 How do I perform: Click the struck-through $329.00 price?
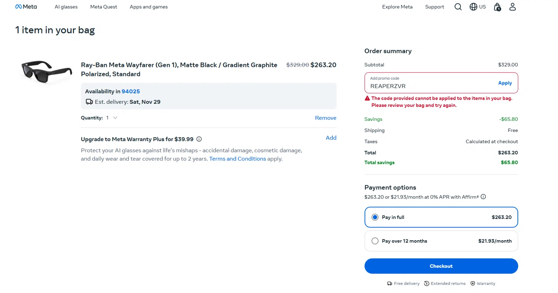(298, 65)
